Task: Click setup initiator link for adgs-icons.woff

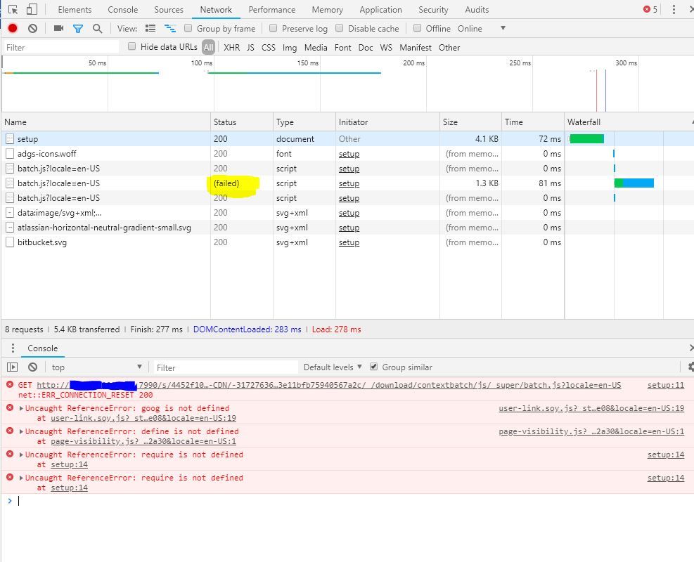Action: coord(349,154)
